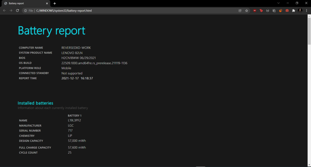Click the orange extension icon
The width and height of the screenshot is (311, 167).
coord(281,11)
